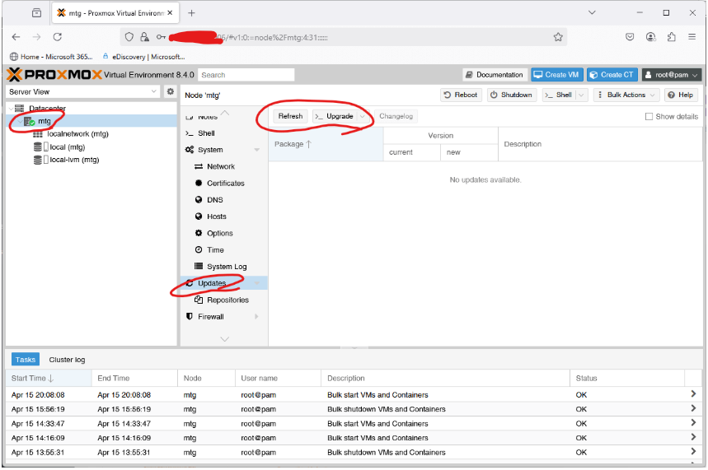The width and height of the screenshot is (708, 470).
Task: Open the Certificates section
Action: tap(225, 184)
